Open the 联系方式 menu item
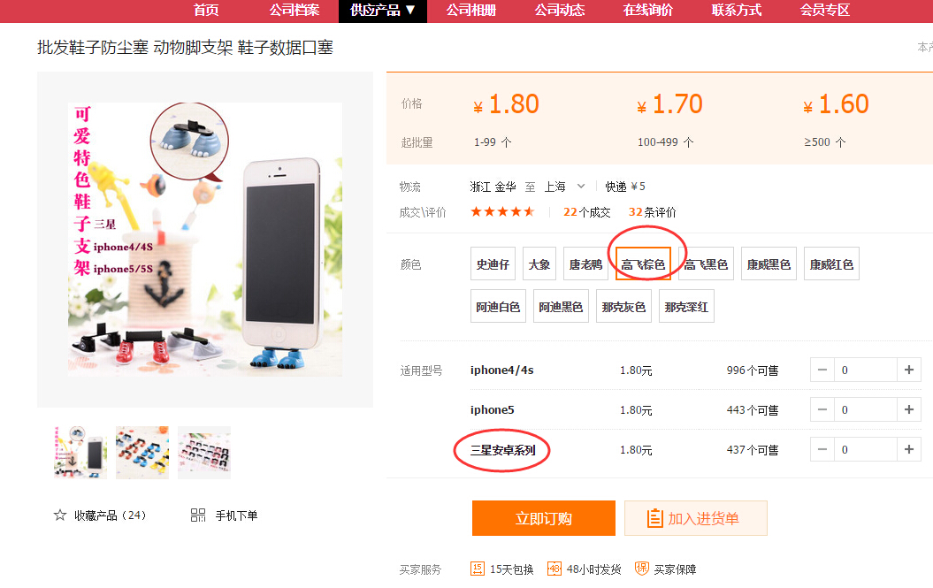933x588 pixels. 737,11
